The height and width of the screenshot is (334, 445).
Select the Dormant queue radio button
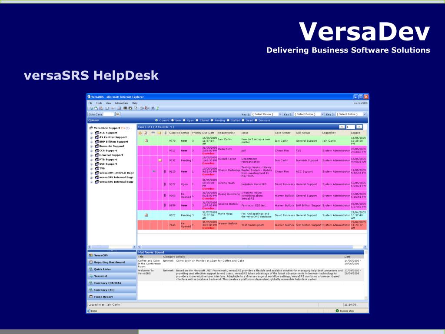[256, 120]
